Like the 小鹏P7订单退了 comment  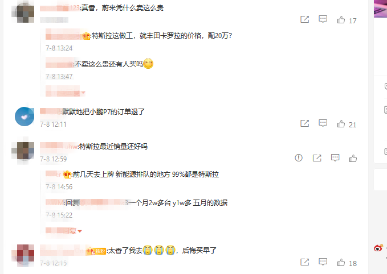click(341, 123)
